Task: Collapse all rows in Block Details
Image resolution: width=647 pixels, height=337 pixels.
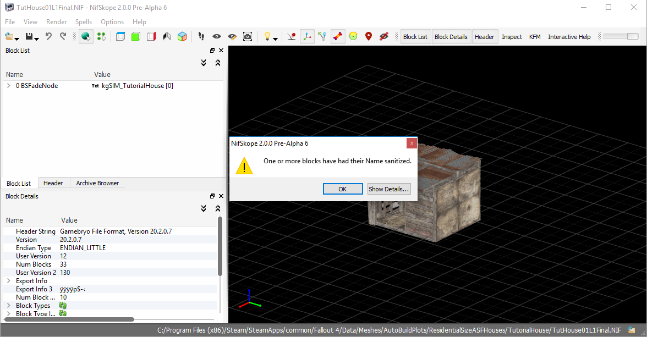Action: pos(218,208)
